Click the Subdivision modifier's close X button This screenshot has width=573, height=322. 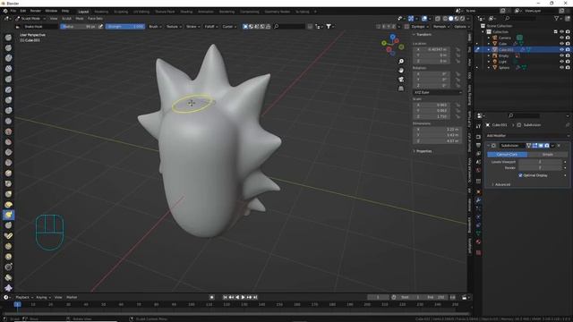[559, 145]
